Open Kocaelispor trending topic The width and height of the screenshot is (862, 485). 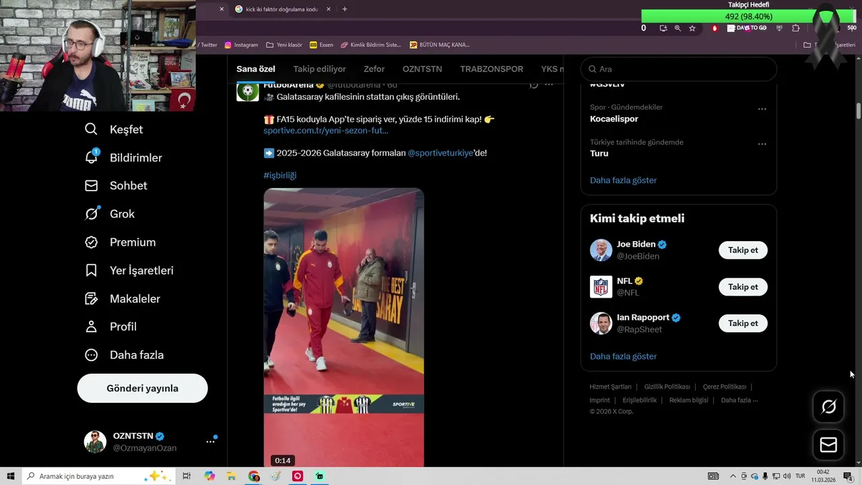pyautogui.click(x=614, y=119)
